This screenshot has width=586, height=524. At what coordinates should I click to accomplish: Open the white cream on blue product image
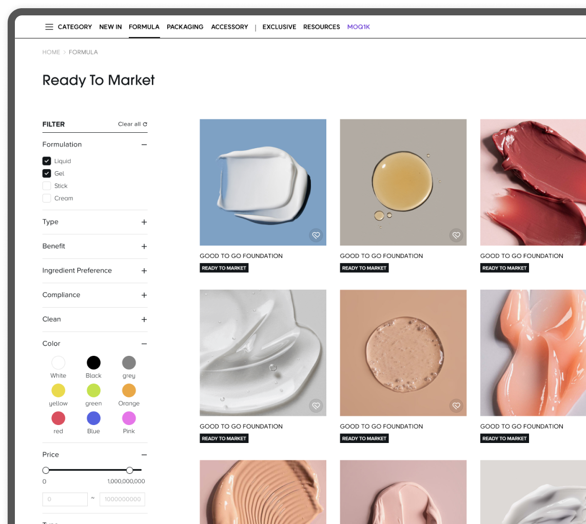[263, 182]
